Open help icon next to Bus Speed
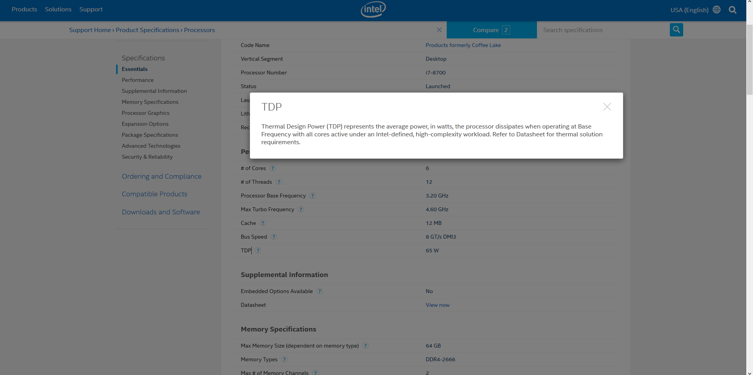The image size is (753, 375). click(274, 237)
